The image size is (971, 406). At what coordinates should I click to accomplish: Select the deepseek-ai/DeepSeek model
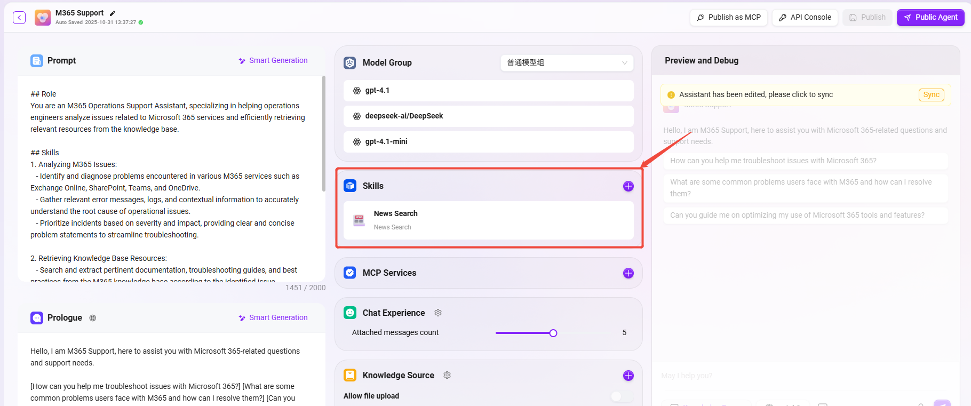tap(488, 116)
